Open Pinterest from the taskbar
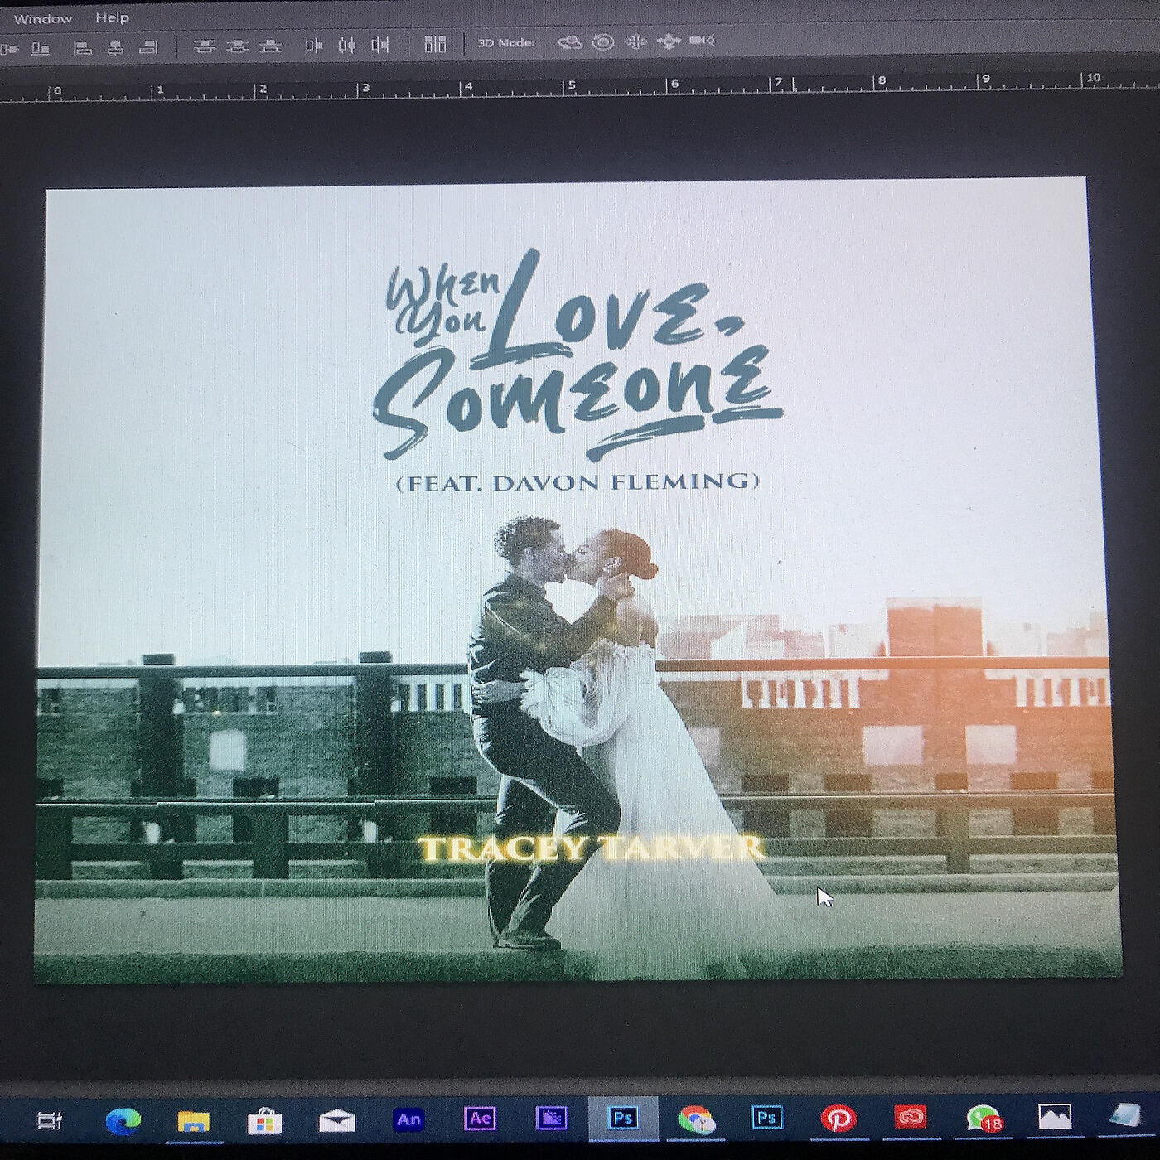1160x1160 pixels. click(839, 1119)
